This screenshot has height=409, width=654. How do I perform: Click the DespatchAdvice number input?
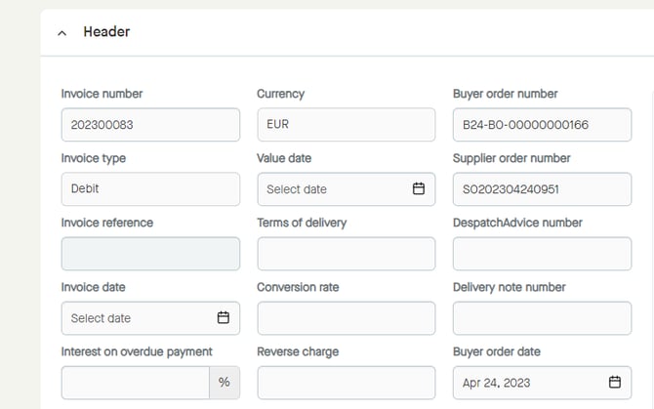click(542, 254)
